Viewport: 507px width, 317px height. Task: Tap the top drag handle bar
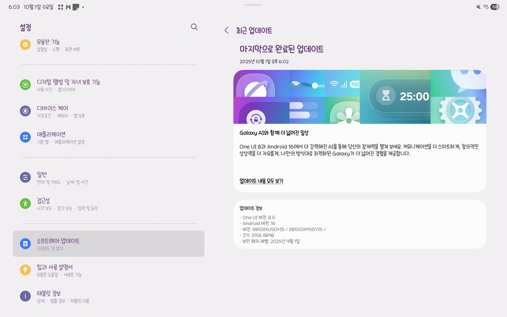pyautogui.click(x=253, y=5)
